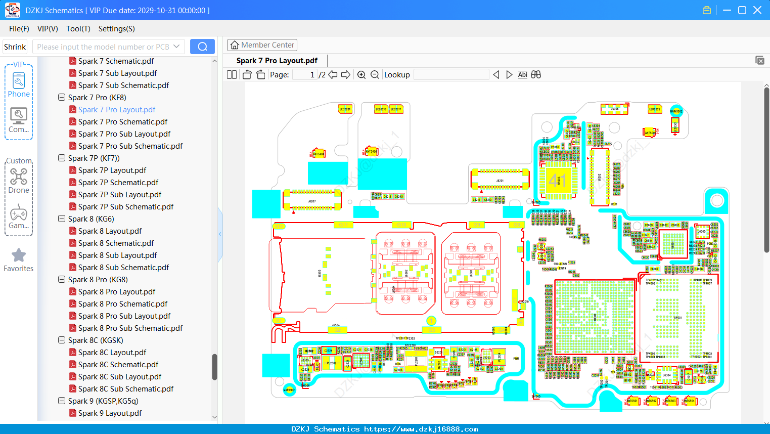Image resolution: width=770 pixels, height=434 pixels.
Task: Click the Abi text match icon
Action: (x=523, y=75)
